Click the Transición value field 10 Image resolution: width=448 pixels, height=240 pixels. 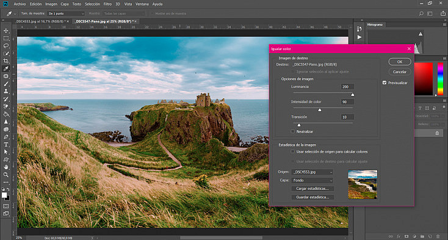(x=347, y=117)
